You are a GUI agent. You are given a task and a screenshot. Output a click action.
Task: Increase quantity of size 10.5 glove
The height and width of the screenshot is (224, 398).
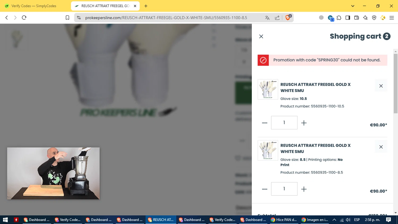point(304,123)
